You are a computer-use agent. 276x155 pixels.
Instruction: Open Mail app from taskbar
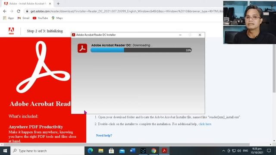click(122, 151)
